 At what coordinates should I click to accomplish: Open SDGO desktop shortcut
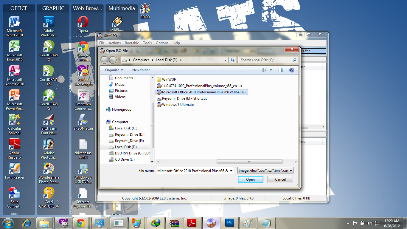[145, 11]
